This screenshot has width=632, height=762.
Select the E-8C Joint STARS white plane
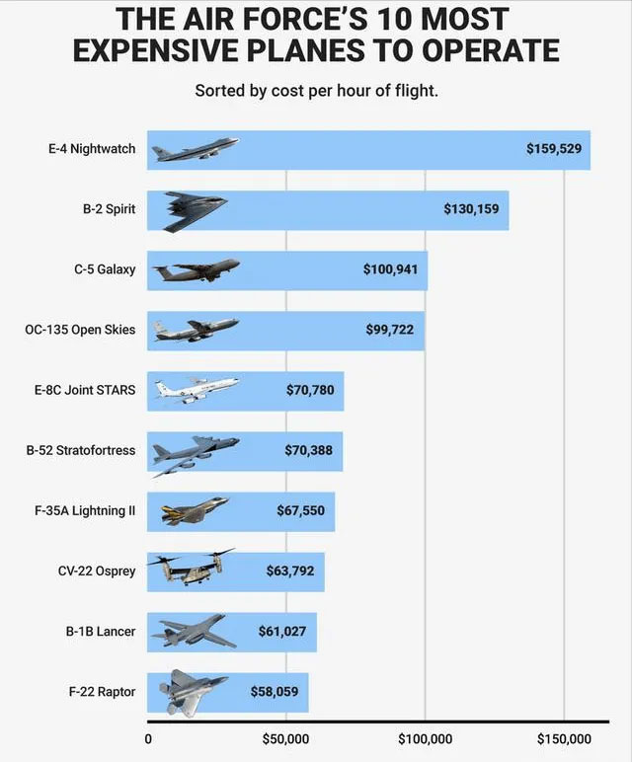tap(197, 391)
